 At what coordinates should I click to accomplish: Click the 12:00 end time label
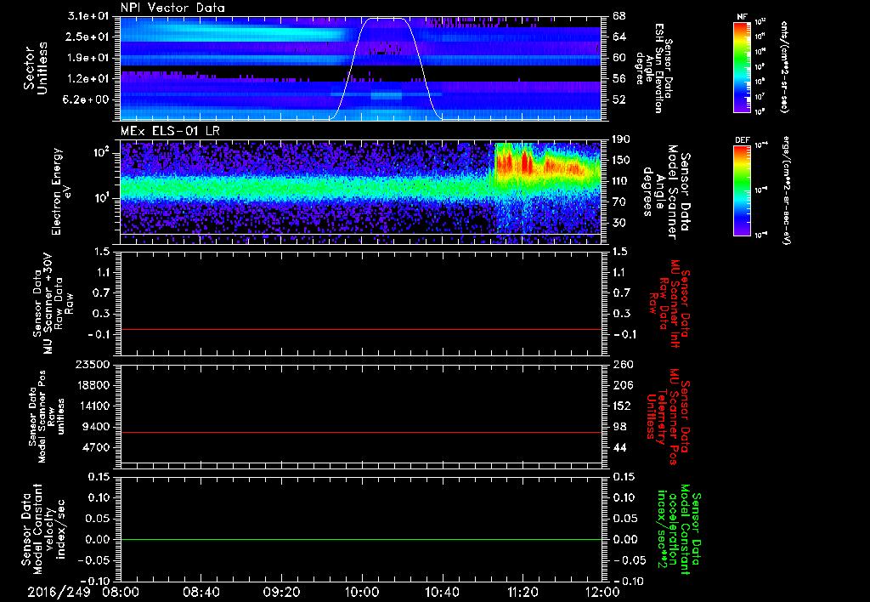coord(602,593)
